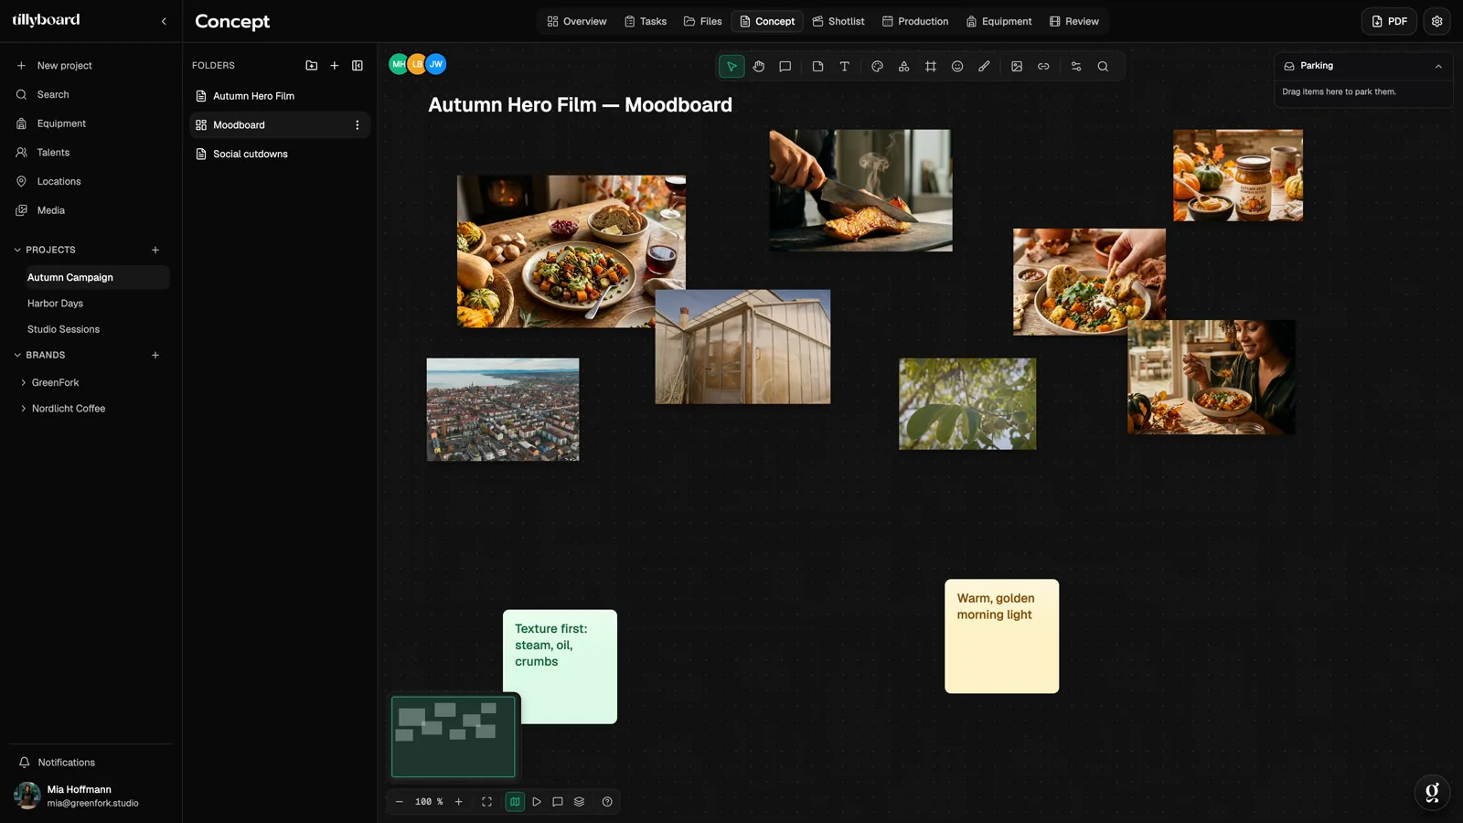Add a link with the link tool

[1043, 67]
